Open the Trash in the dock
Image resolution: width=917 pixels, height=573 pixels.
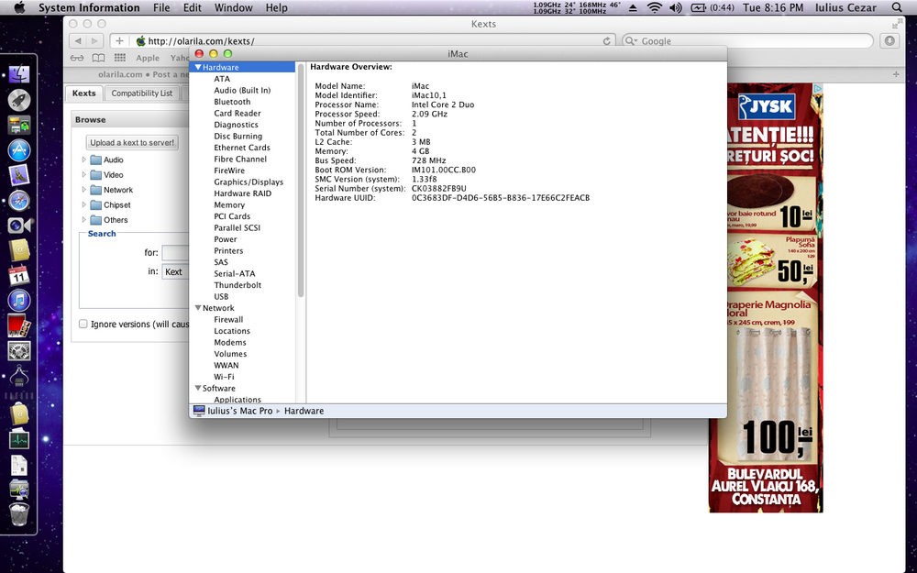coord(19,514)
